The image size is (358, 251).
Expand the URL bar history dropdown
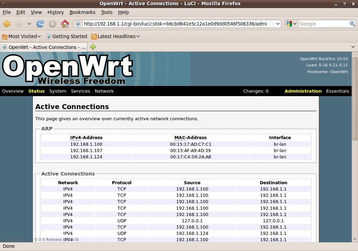tap(278, 24)
